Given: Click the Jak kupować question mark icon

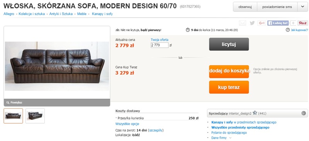Looking at the screenshot, I should pos(287,30).
